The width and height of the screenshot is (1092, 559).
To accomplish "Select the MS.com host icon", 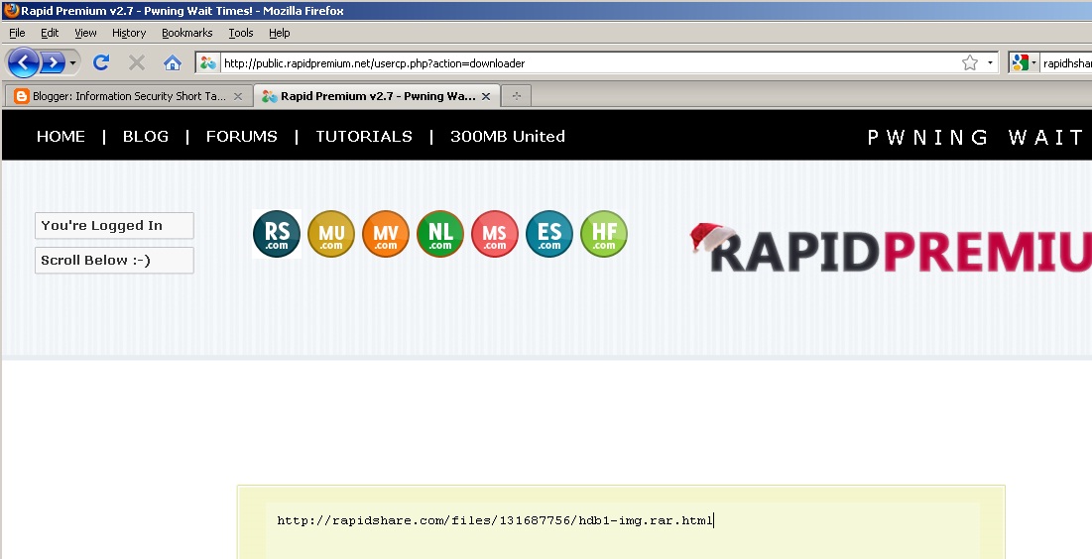I will point(495,234).
